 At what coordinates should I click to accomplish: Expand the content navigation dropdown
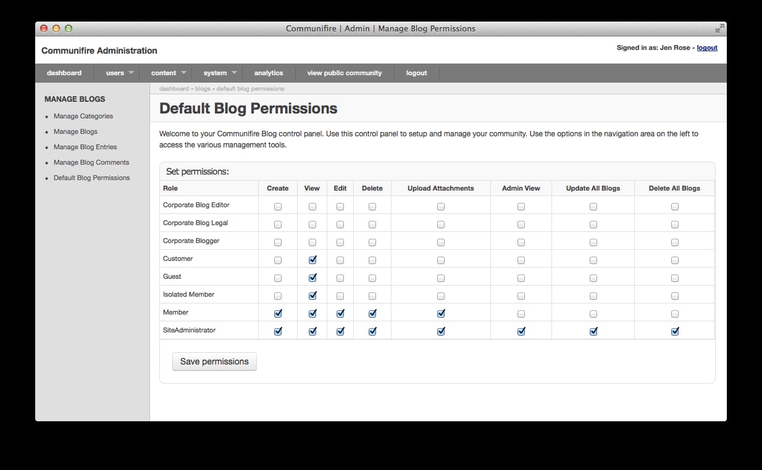tap(164, 72)
